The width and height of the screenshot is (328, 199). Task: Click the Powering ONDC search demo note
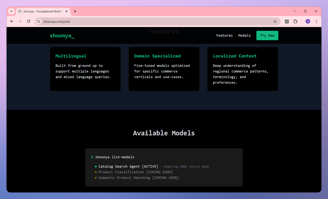pyautogui.click(x=186, y=166)
